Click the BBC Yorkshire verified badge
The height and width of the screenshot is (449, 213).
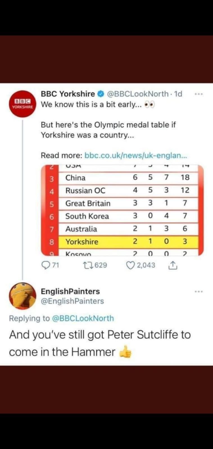pyautogui.click(x=101, y=94)
